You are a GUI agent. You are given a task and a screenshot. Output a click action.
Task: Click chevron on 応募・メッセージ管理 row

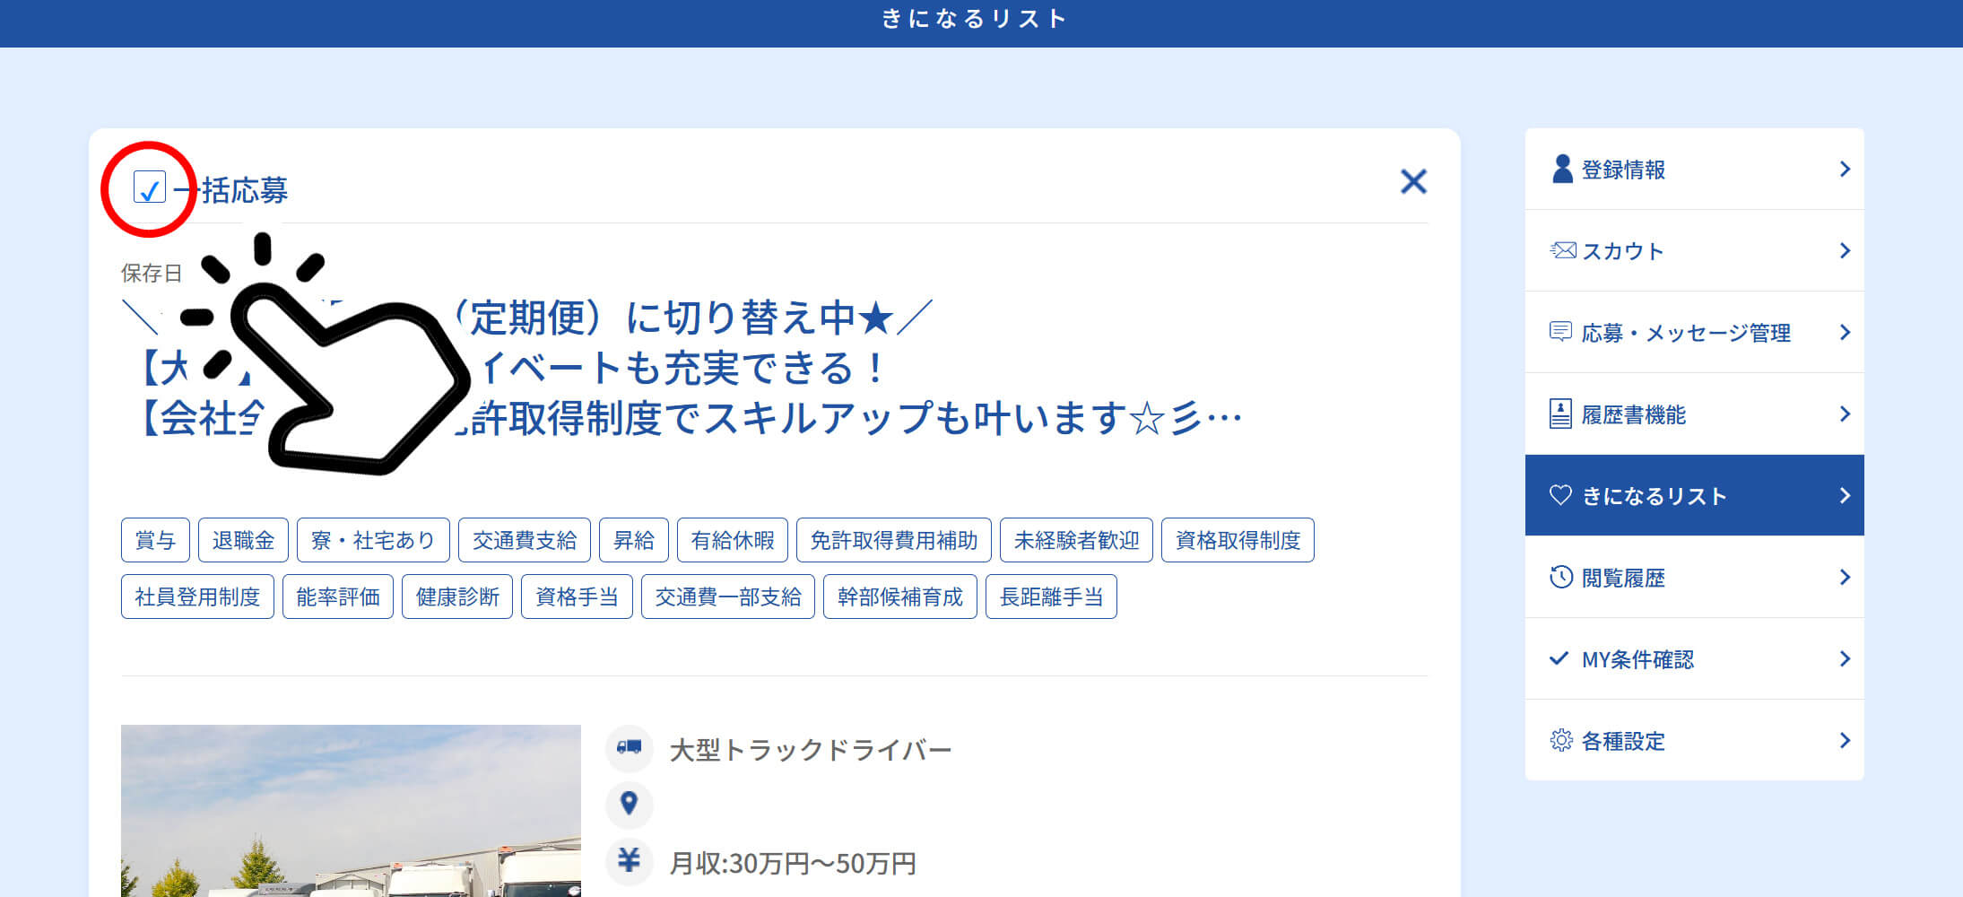1845,332
